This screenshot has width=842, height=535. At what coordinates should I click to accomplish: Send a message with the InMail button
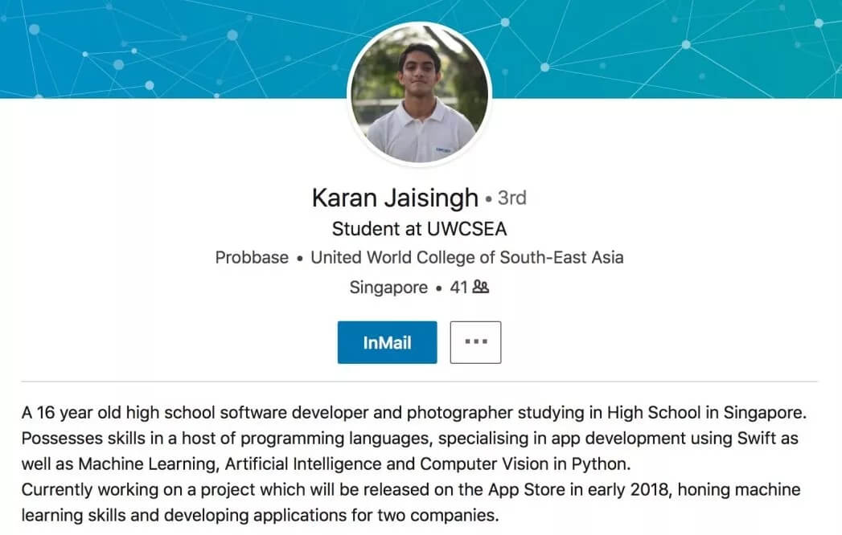tap(387, 342)
